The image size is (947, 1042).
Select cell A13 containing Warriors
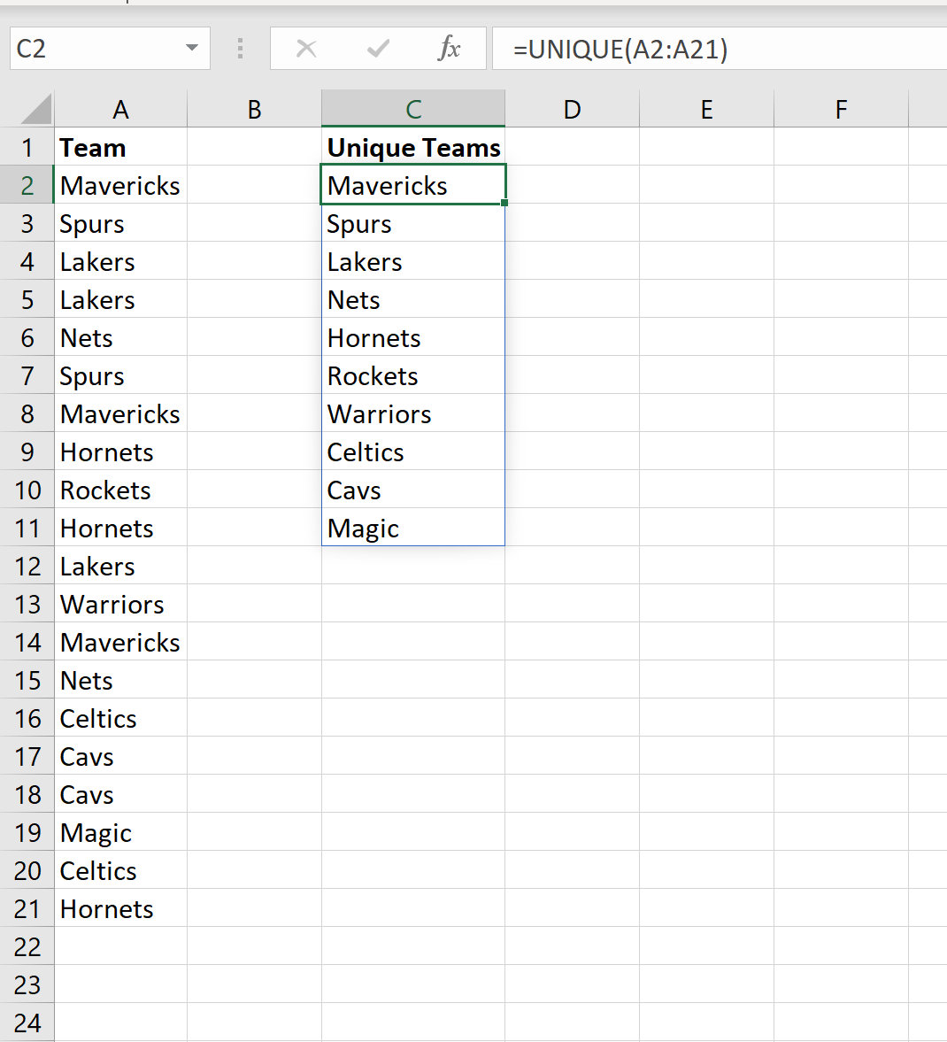click(120, 605)
